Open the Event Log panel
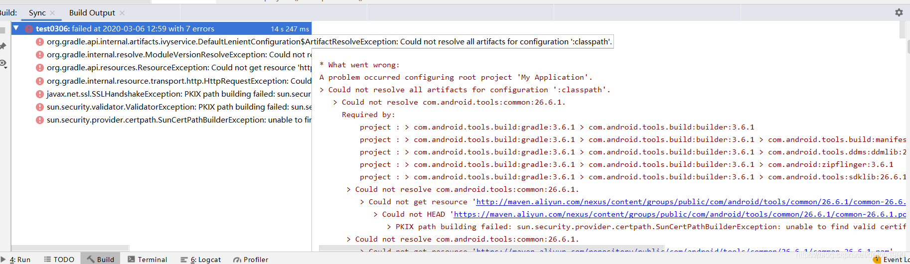The width and height of the screenshot is (910, 264). (891, 259)
